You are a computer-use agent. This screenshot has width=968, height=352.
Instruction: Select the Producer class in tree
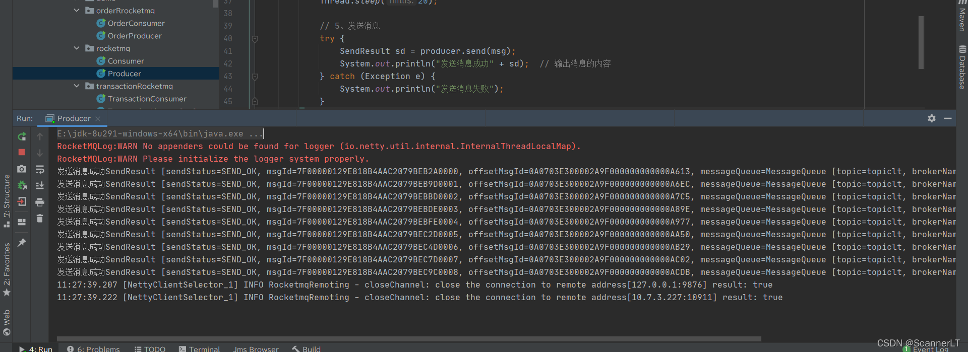[x=125, y=74]
